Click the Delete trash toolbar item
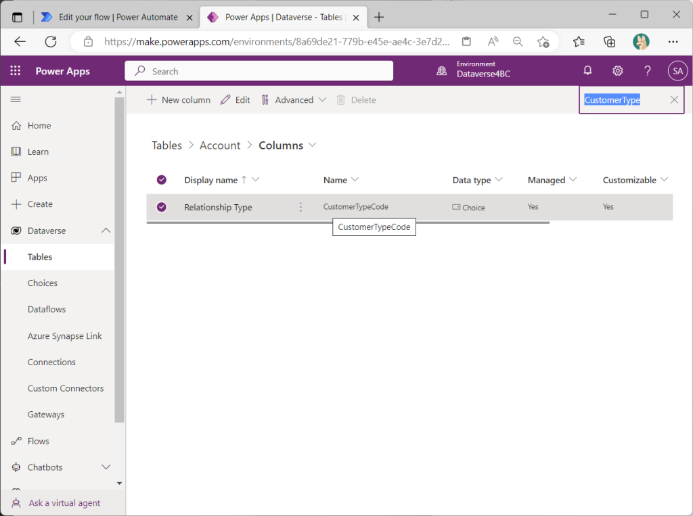693x516 pixels. (356, 100)
